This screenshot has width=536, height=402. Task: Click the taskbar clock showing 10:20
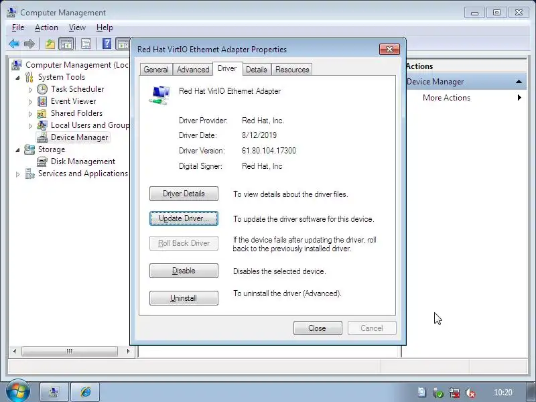point(503,393)
